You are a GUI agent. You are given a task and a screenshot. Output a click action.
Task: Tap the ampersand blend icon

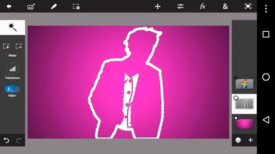point(225,6)
